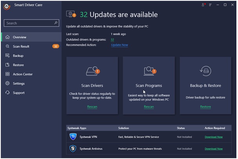Go to the Backup sidebar item
Image resolution: width=238 pixels, height=159 pixels.
(x=18, y=56)
